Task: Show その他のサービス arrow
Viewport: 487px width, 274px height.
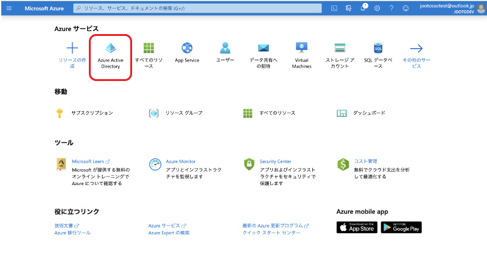Action: tap(416, 48)
